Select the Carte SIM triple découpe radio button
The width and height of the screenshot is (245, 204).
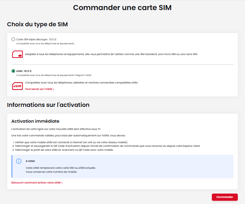point(13,39)
